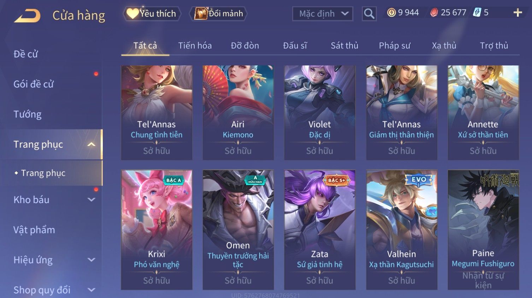Switch to the Tiến hóa tab
This screenshot has width=532, height=298.
(x=195, y=45)
